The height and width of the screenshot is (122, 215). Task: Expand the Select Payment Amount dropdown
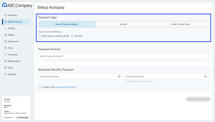click(124, 56)
